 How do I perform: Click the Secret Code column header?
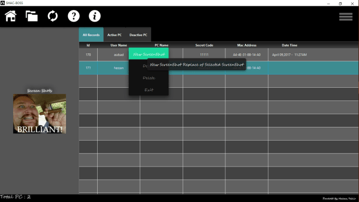[204, 45]
